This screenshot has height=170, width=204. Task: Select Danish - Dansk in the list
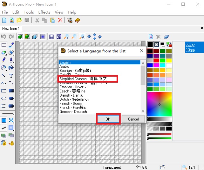click(99, 95)
